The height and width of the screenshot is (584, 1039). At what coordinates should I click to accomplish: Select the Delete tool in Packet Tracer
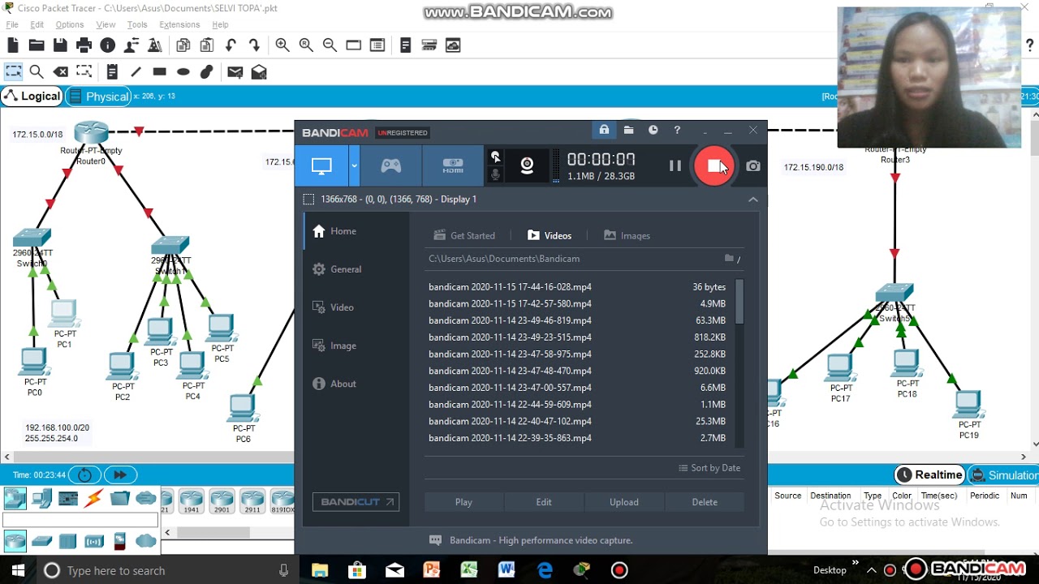60,72
